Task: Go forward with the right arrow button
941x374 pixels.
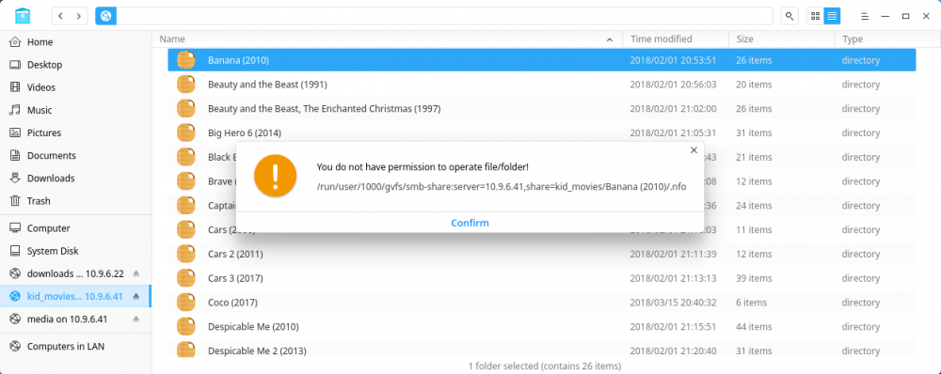Action: tap(79, 16)
